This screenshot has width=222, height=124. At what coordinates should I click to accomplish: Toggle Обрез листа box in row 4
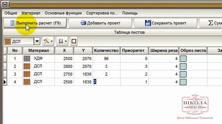click(183, 82)
